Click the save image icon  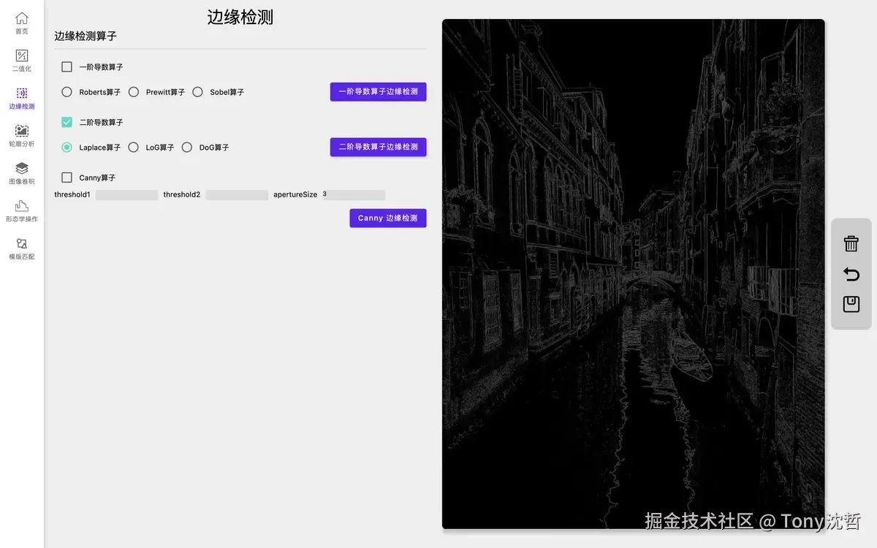coord(851,305)
